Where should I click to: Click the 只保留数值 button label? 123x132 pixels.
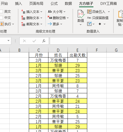pos(100,18)
